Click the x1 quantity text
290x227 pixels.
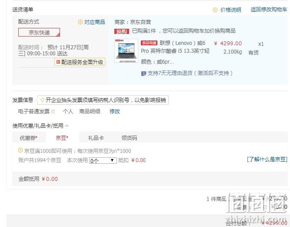click(261, 44)
